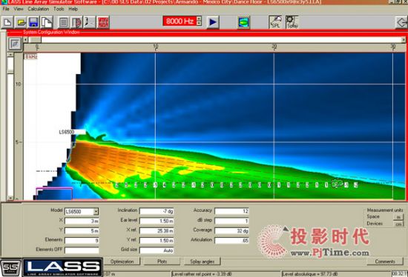The height and width of the screenshot is (277, 408).
Task: Save project with the floppy disk icon
Action: [33, 22]
